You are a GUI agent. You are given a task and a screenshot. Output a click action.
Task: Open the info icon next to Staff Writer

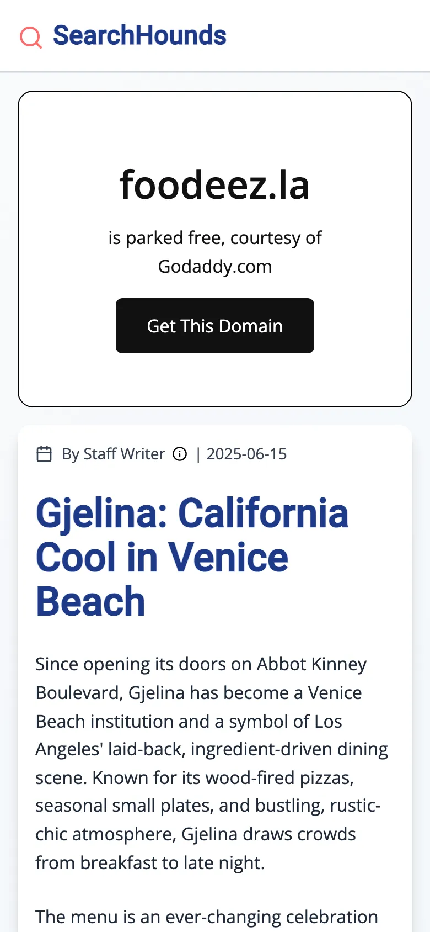180,454
